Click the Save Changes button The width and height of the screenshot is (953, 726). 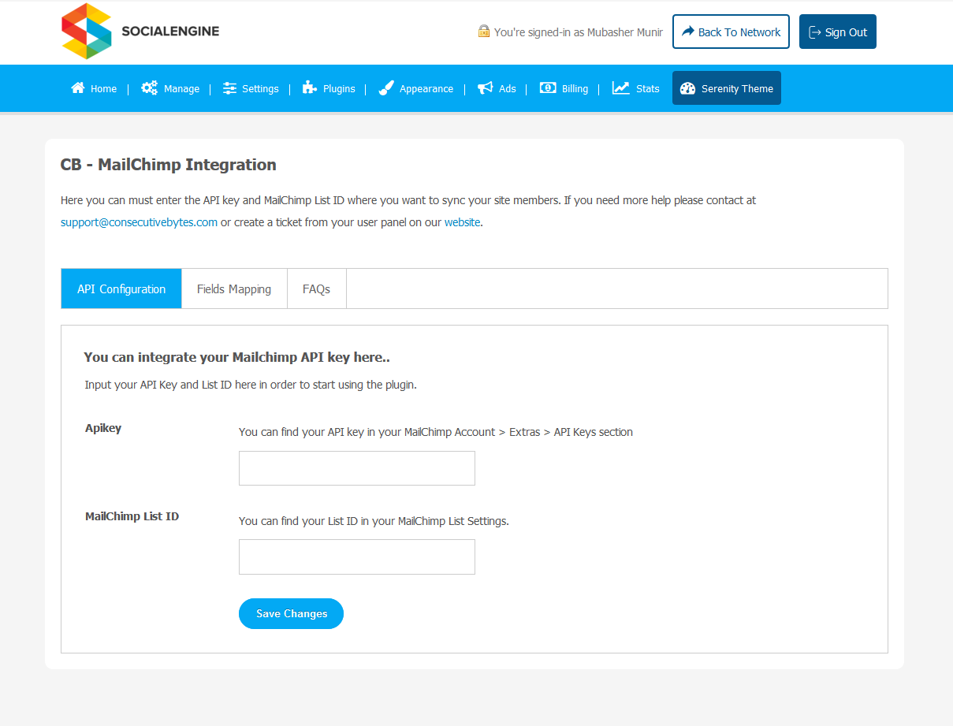tap(291, 614)
